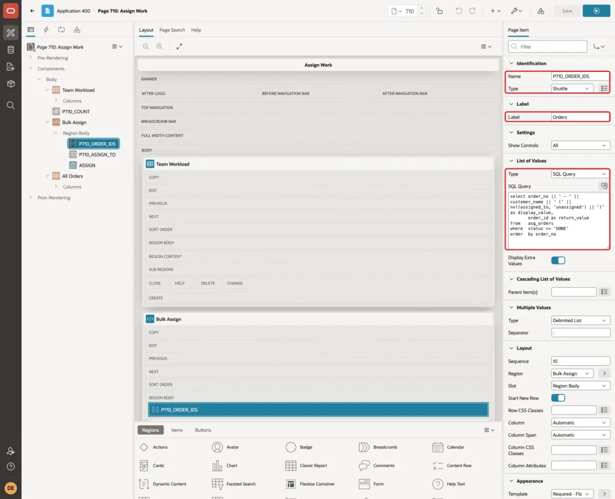
Task: Undo the last change
Action: tap(458, 11)
